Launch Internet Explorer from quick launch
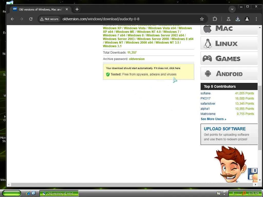This screenshot has width=263, height=197. tap(28, 193)
